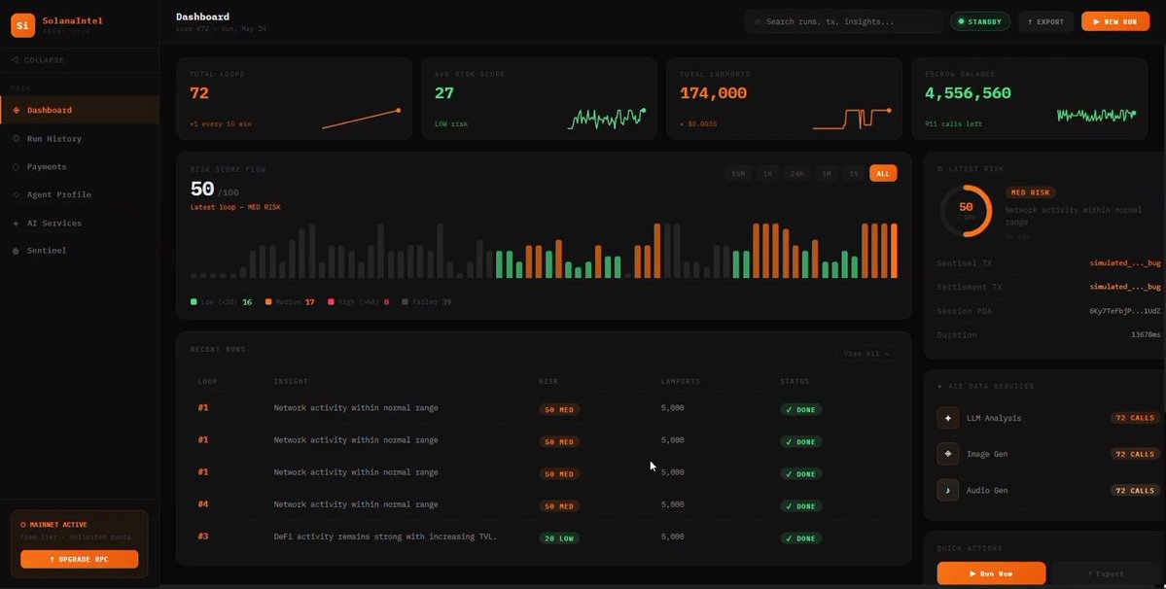Open Agent Profile in the sidebar
1166x589 pixels.
[x=80, y=194]
